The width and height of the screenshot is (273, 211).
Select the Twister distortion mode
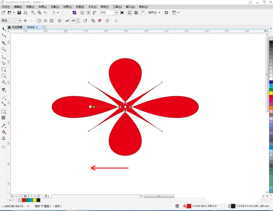coord(52,21)
